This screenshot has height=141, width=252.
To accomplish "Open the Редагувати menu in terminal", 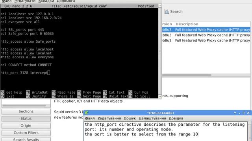I will (x=25, y=1).
